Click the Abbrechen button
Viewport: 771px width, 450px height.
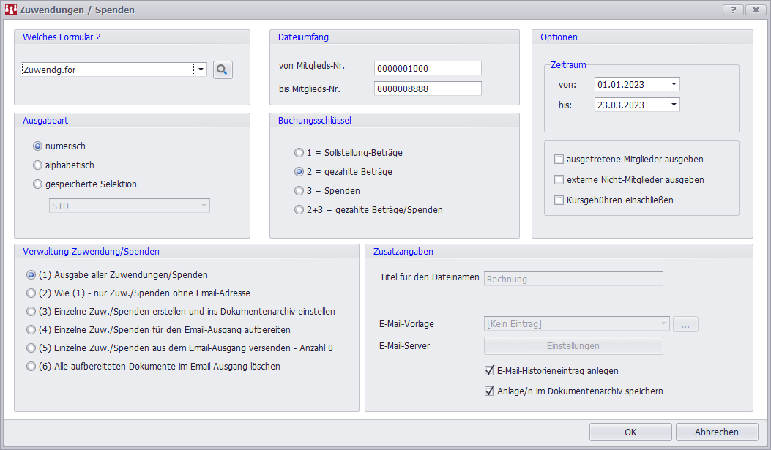(x=716, y=432)
